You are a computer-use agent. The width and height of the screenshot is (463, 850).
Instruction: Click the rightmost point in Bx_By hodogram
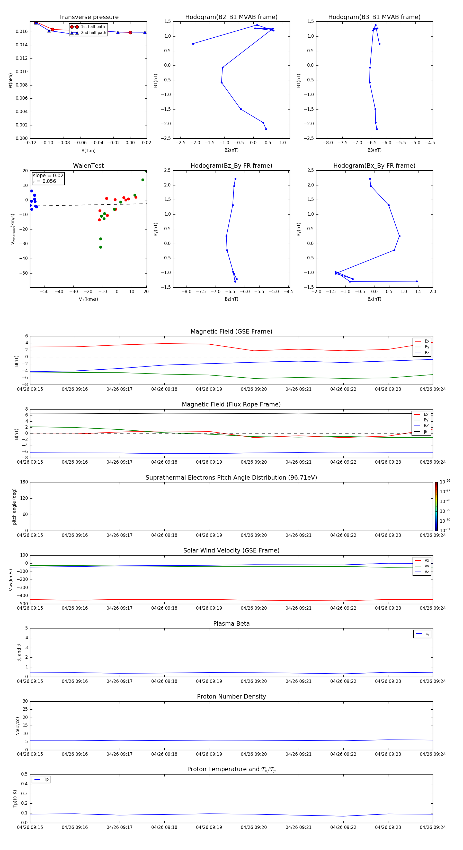(x=417, y=282)
